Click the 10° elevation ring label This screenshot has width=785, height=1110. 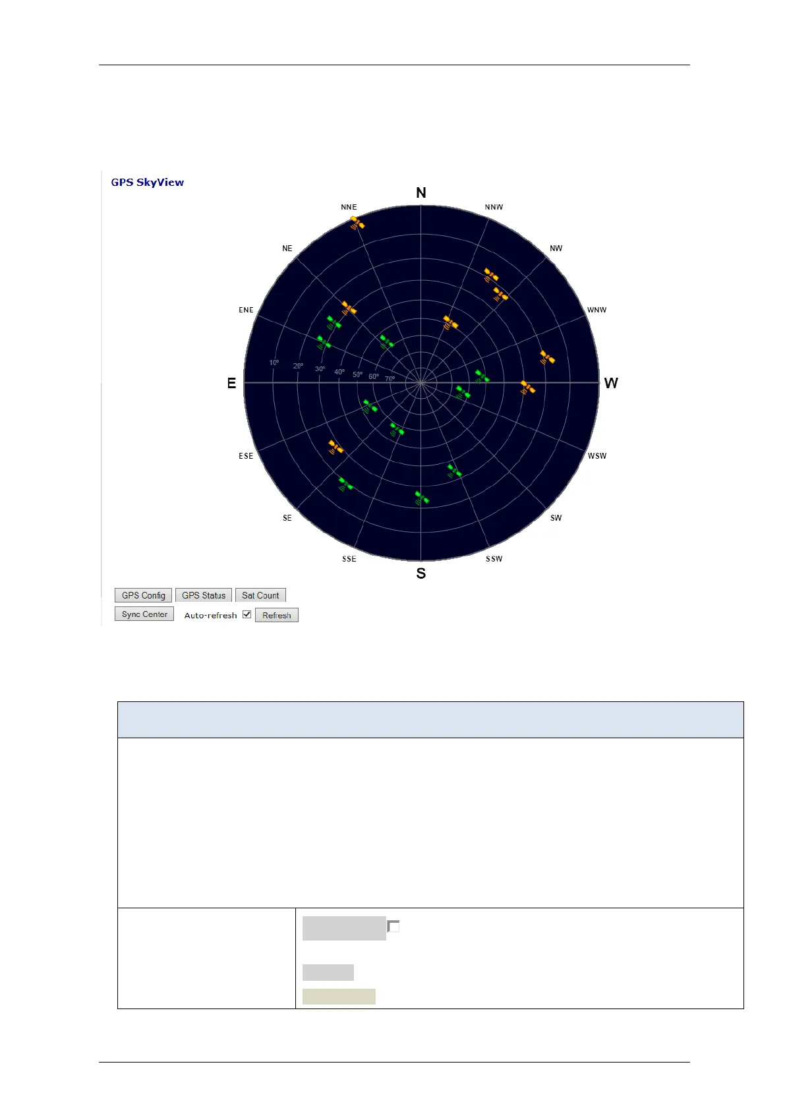tap(274, 363)
